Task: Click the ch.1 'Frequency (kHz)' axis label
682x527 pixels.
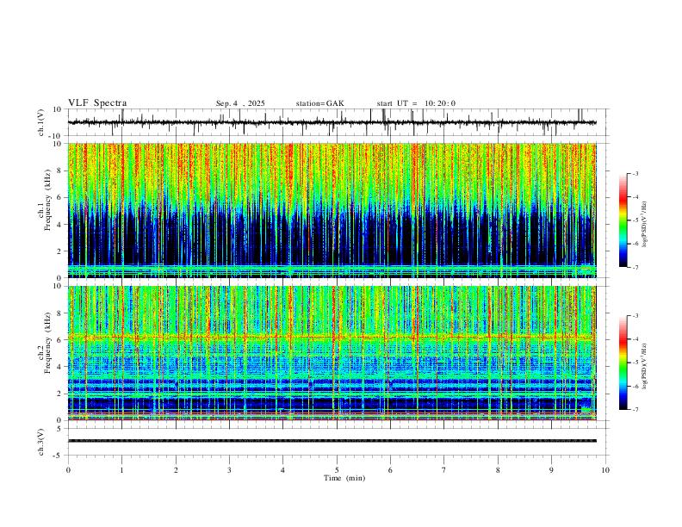Action: (x=47, y=201)
